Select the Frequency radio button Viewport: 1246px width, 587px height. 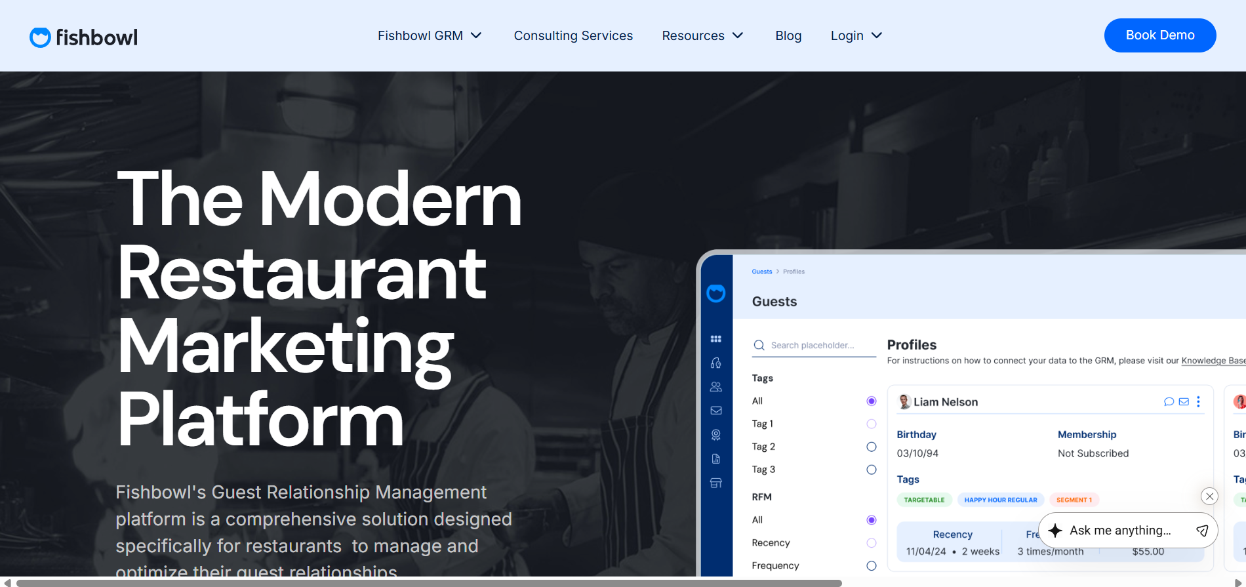tap(872, 566)
